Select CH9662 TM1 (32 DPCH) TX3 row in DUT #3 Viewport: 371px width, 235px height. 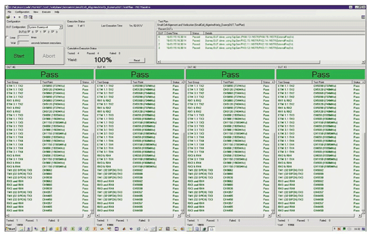pos(319,170)
